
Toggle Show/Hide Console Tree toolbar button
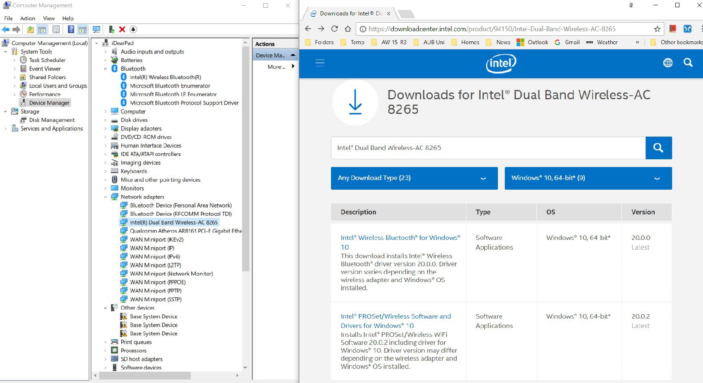pos(42,29)
